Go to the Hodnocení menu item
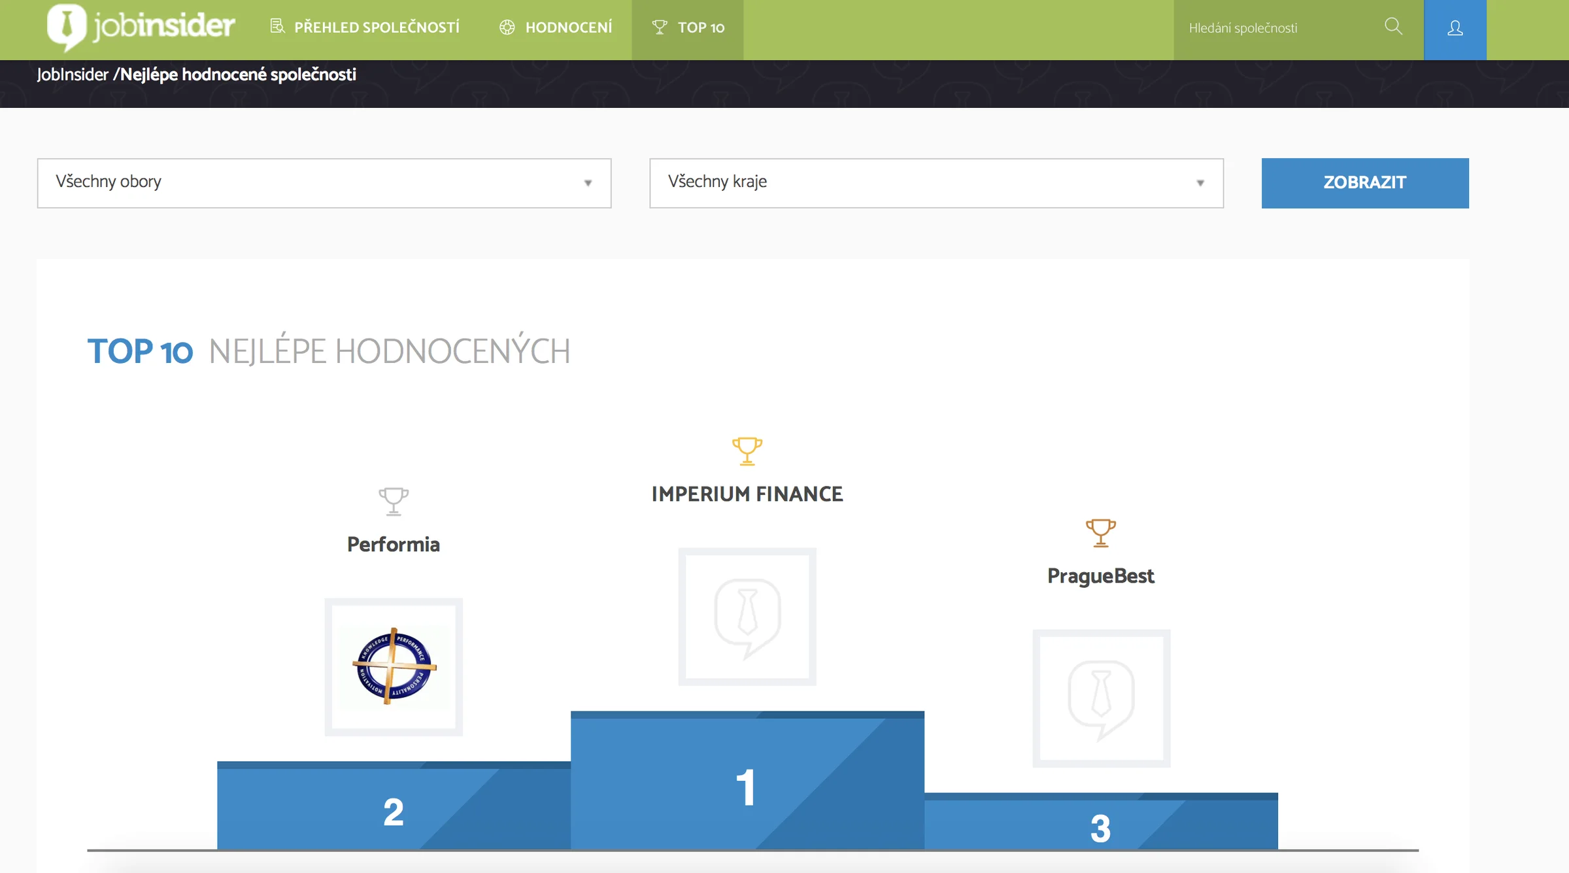The width and height of the screenshot is (1569, 873). pyautogui.click(x=556, y=27)
